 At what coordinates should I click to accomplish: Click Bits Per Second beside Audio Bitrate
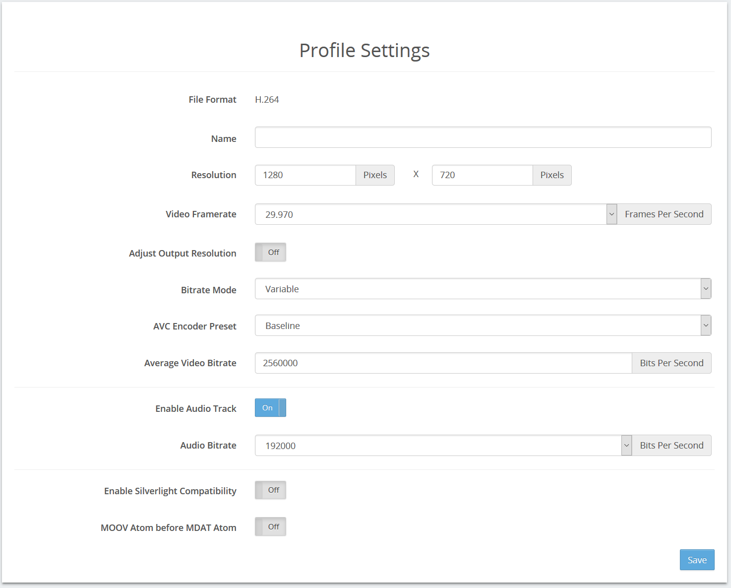[x=671, y=446]
